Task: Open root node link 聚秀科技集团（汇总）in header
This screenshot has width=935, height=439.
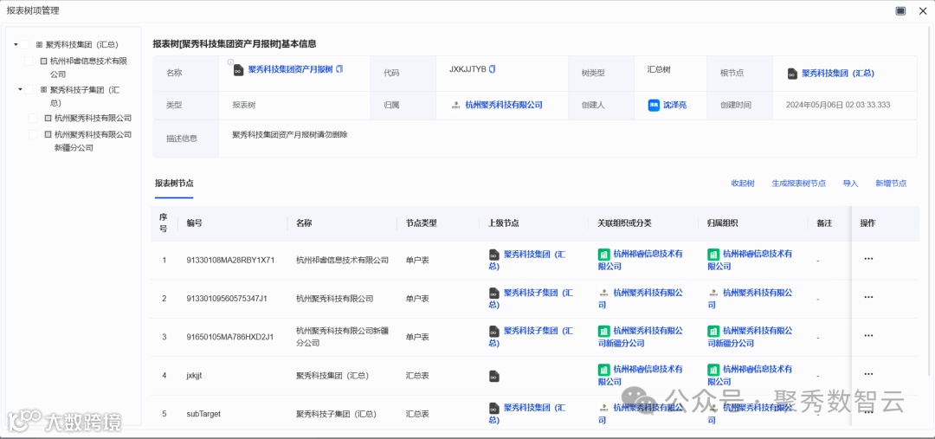Action: point(838,74)
